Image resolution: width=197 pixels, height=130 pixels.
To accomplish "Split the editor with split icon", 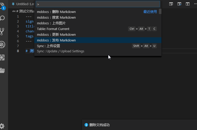I will [188, 4].
